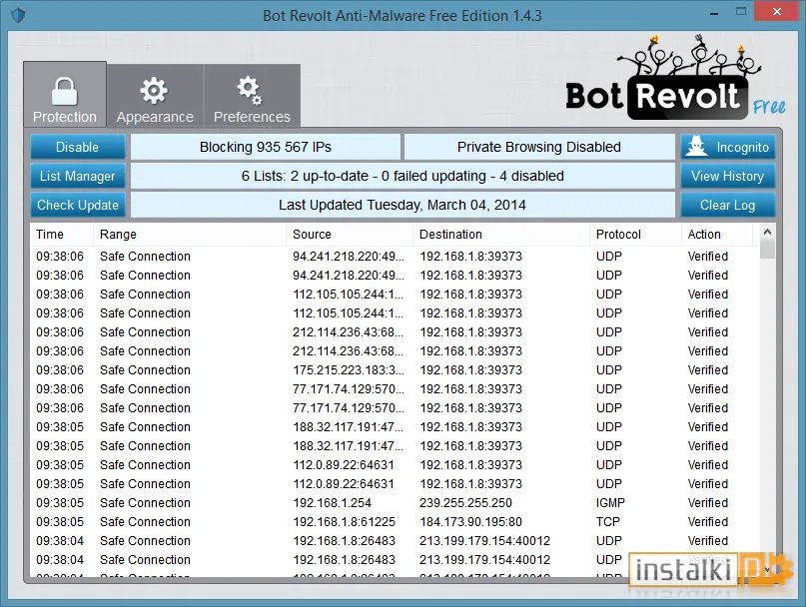Click the Preferences double-gear icon
This screenshot has height=607, width=806.
coord(250,90)
